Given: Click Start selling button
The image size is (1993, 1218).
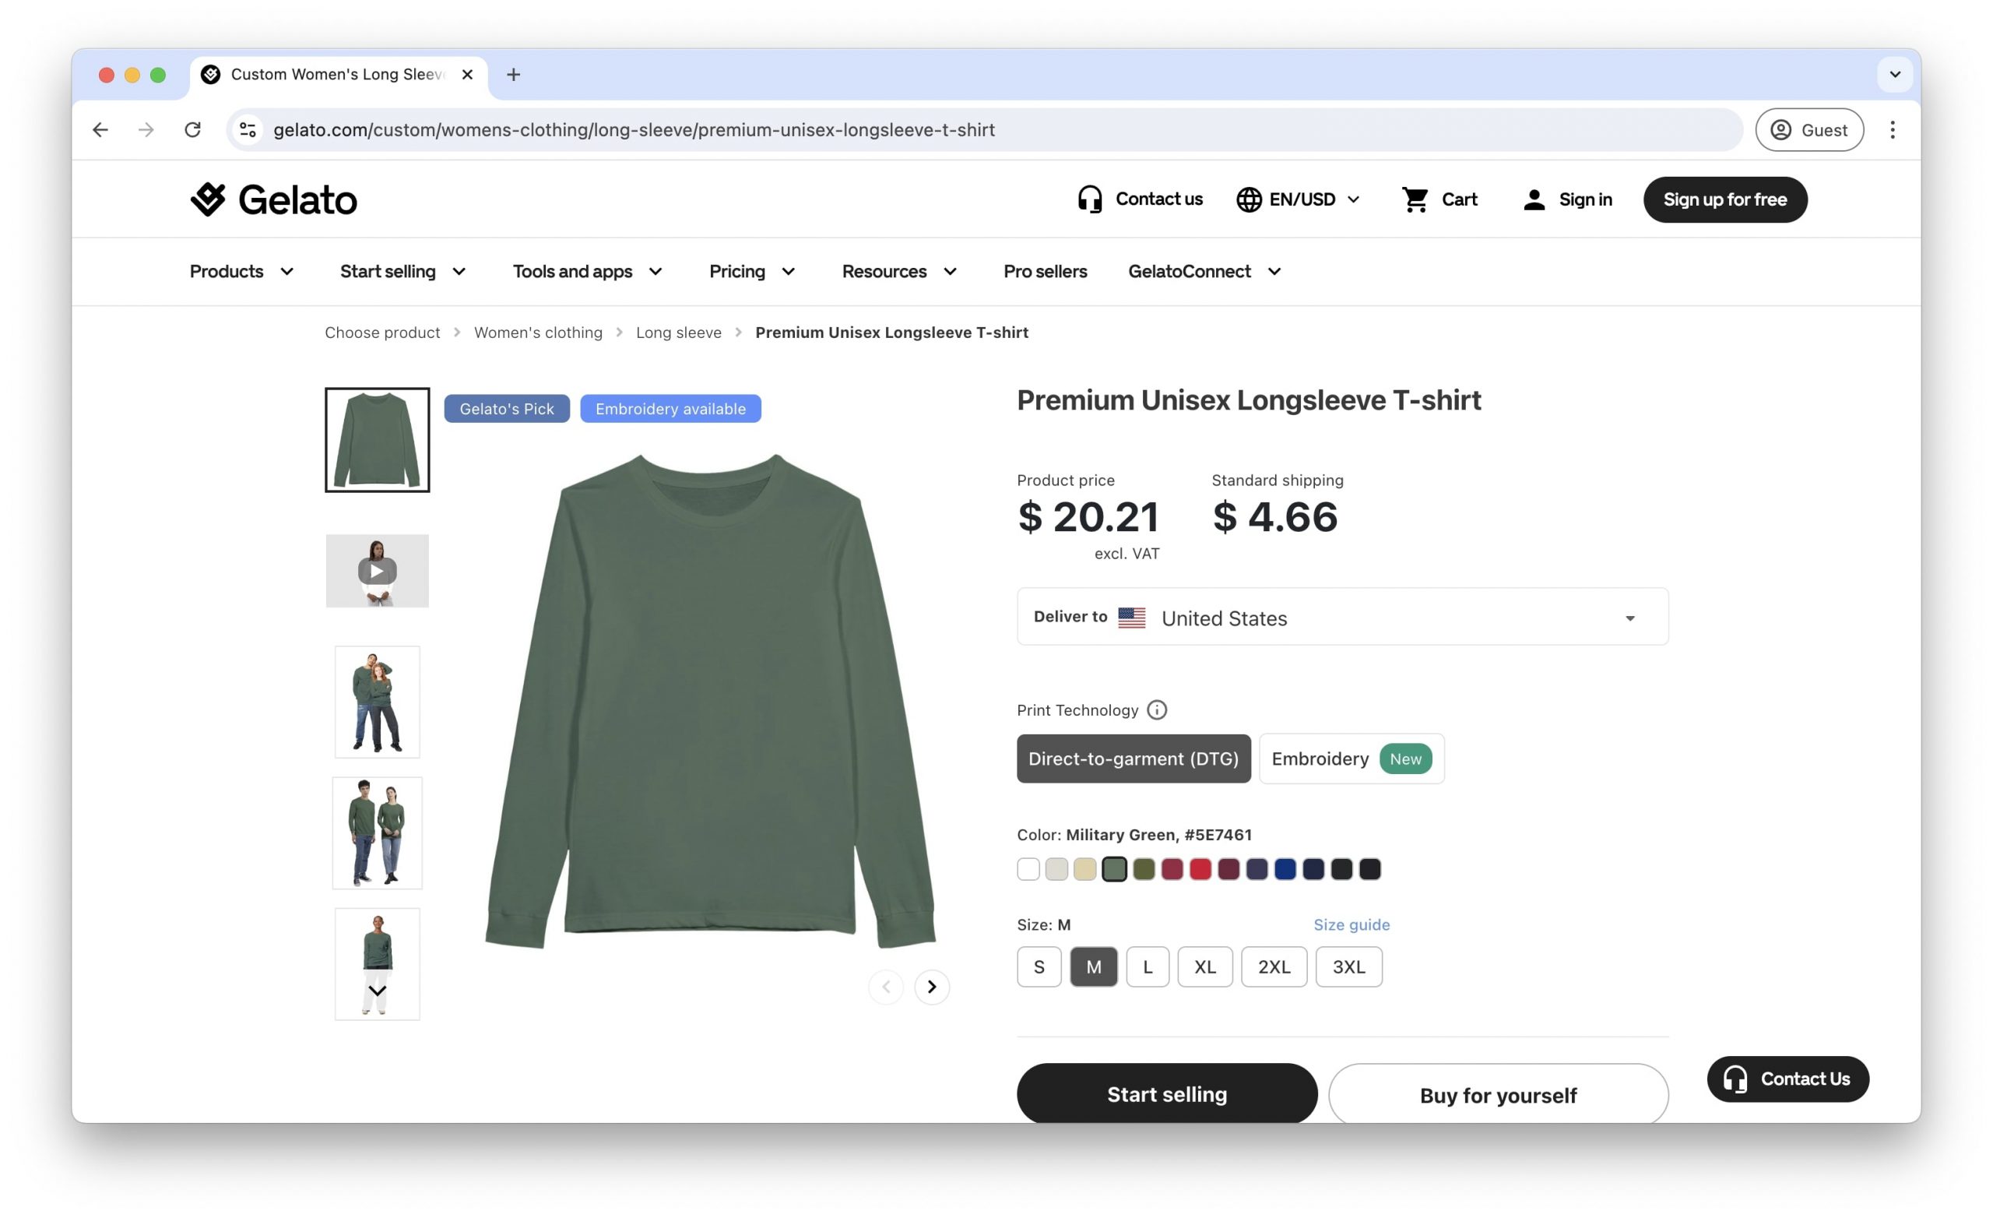Looking at the screenshot, I should [x=1166, y=1096].
